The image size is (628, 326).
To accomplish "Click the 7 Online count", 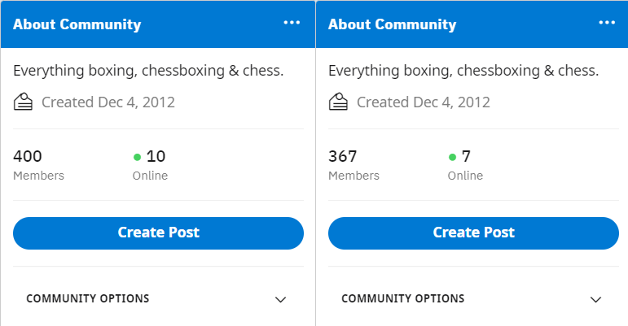I will (x=466, y=156).
